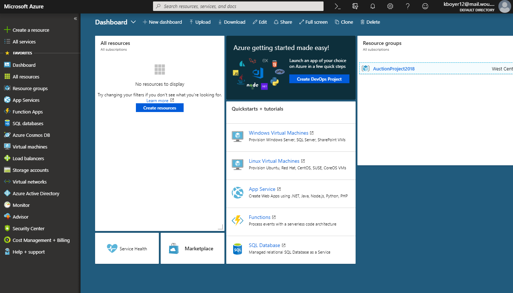The width and height of the screenshot is (513, 293).
Task: Click the Security Center shield icon
Action: (7, 228)
